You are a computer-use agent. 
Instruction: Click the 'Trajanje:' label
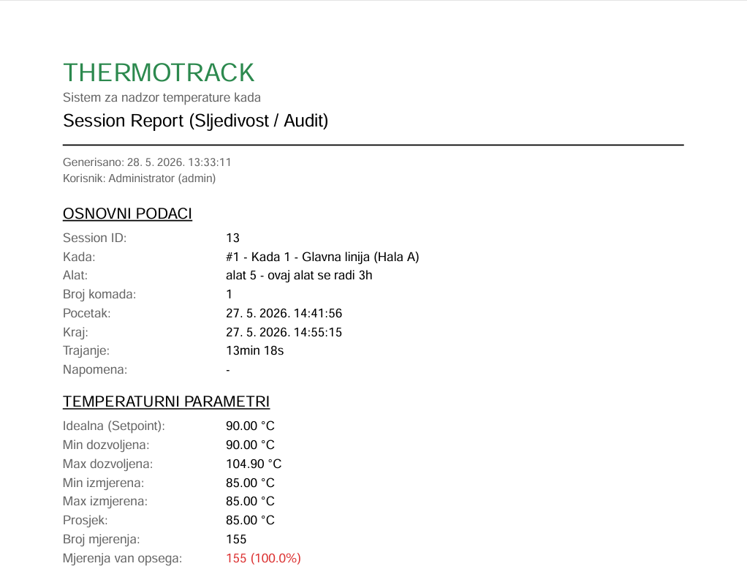click(86, 351)
